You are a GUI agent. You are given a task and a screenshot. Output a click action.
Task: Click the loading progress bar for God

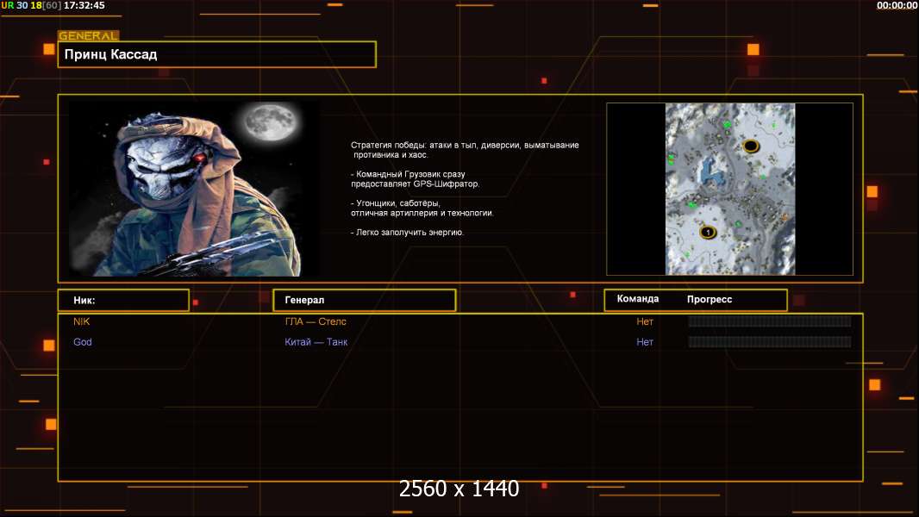click(769, 342)
